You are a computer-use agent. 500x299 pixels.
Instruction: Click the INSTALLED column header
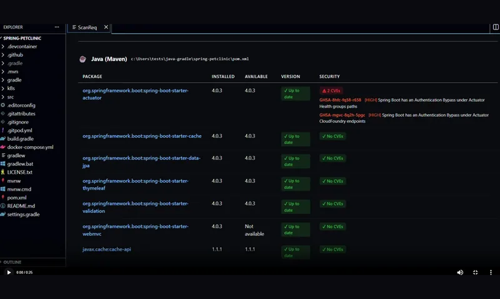pos(223,77)
